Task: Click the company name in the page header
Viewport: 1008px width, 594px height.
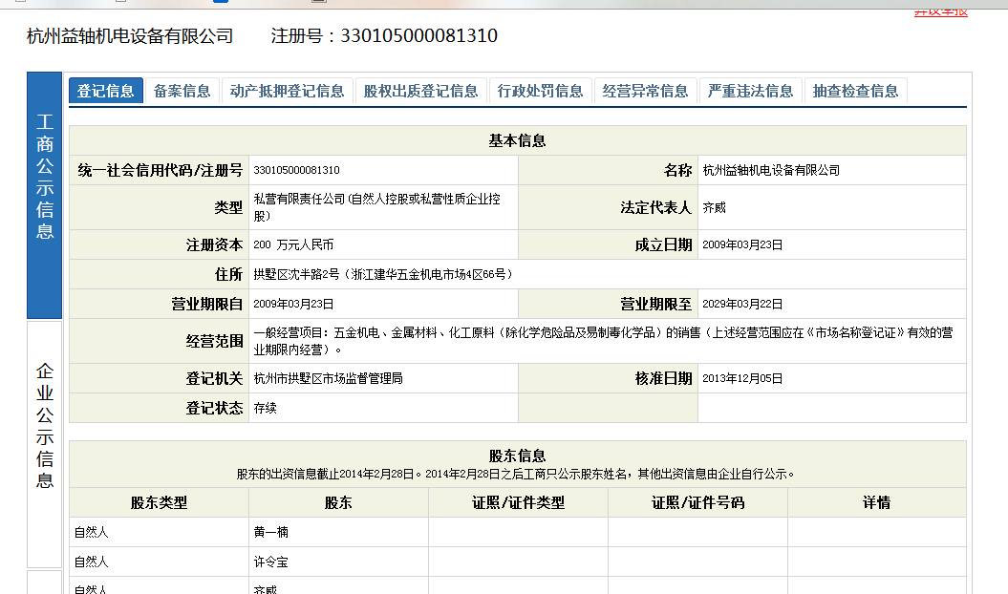Action: click(x=130, y=36)
